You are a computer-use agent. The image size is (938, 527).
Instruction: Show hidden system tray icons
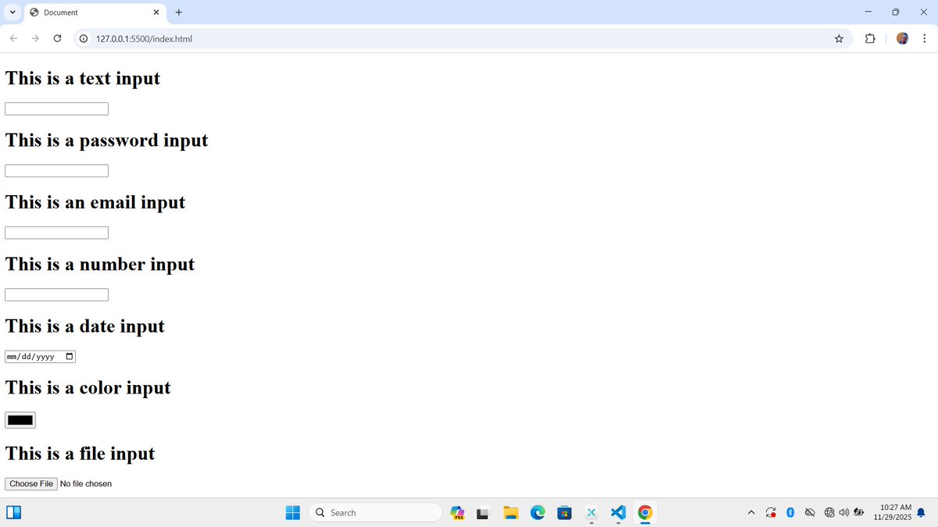coord(751,513)
